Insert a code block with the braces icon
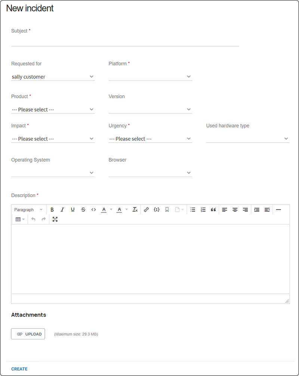This screenshot has width=299, height=376. [157, 209]
